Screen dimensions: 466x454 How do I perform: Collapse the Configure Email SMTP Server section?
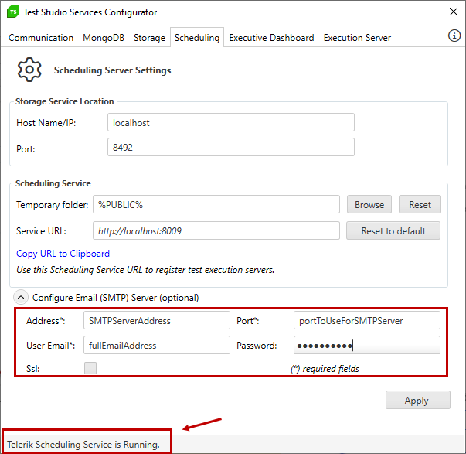pos(21,297)
